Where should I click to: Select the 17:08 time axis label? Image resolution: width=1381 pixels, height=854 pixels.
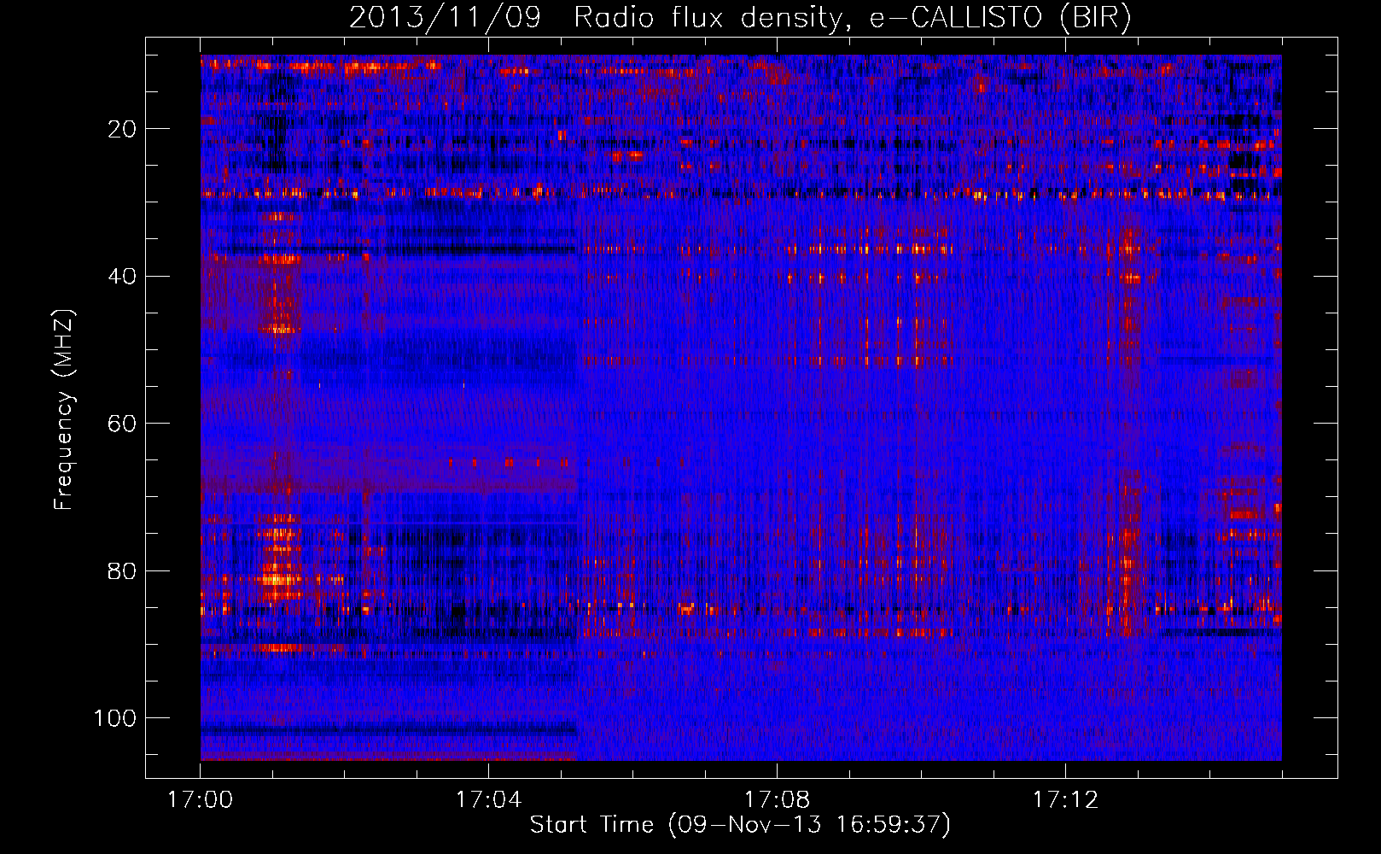tap(777, 800)
